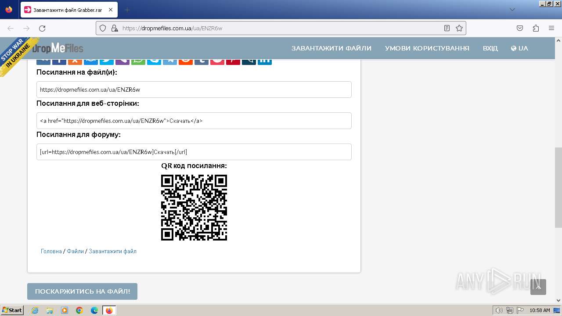The image size is (562, 316).
Task: Click Посилання для веб-сторінки: label
Action: click(88, 104)
